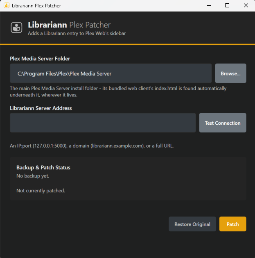Focus the Plex Media Server Folder field
255x258 pixels.
point(111,73)
